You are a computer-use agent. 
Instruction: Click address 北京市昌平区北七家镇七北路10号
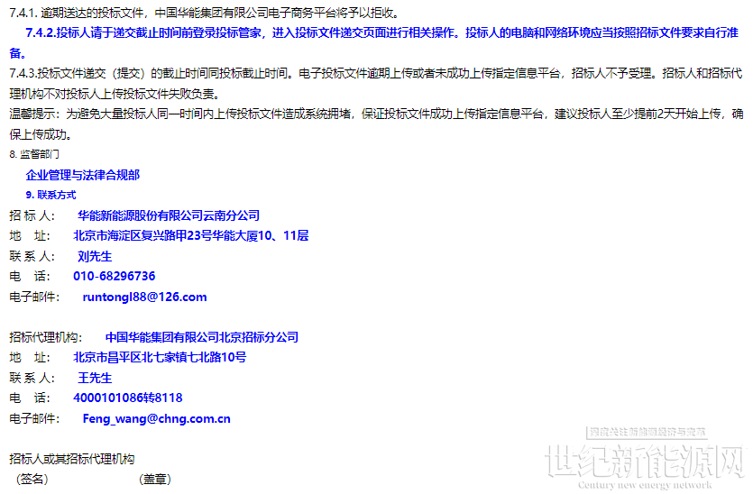click(x=160, y=357)
